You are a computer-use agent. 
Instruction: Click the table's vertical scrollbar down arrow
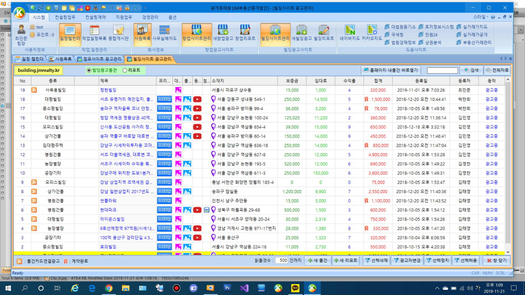click(x=508, y=252)
